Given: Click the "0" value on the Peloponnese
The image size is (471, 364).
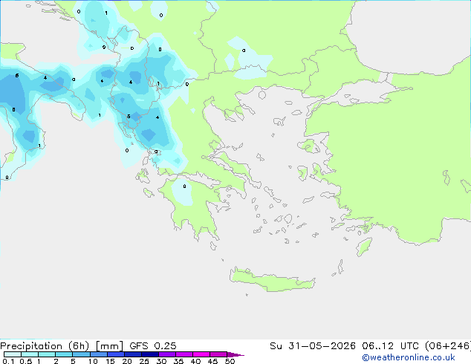Looking at the screenshot, I should pyautogui.click(x=184, y=186).
